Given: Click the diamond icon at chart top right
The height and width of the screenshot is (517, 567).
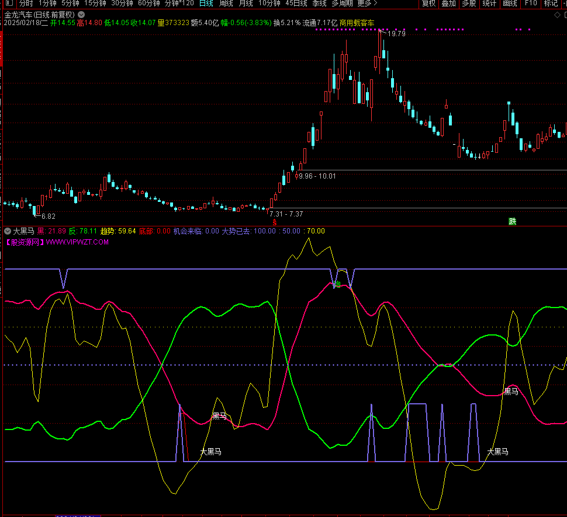Looking at the screenshot, I should coord(557,15).
